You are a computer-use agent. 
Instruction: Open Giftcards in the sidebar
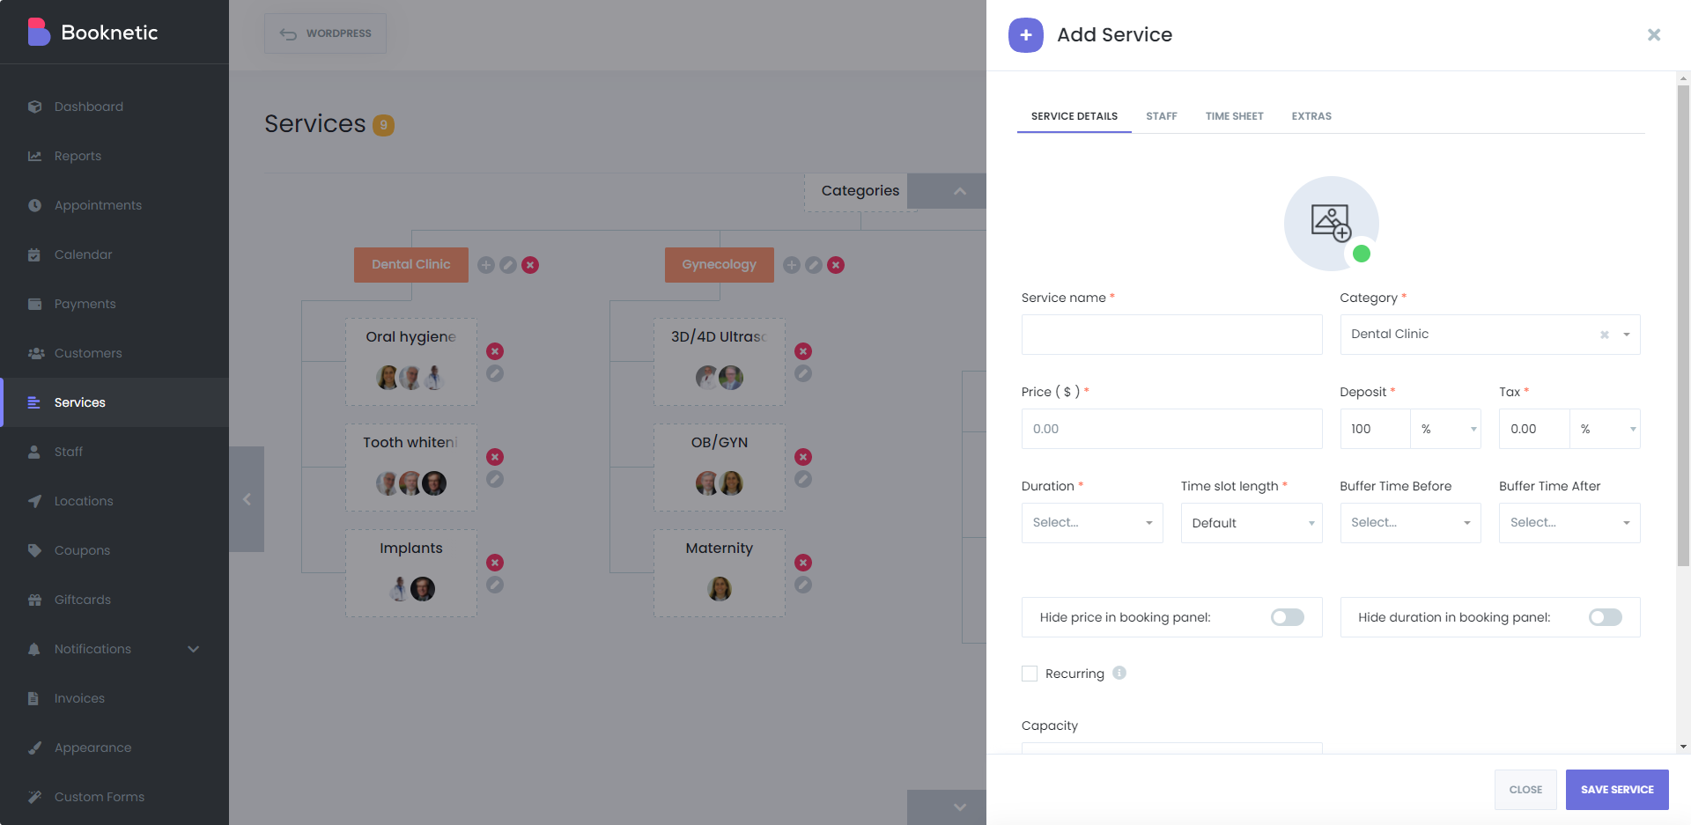click(x=114, y=600)
